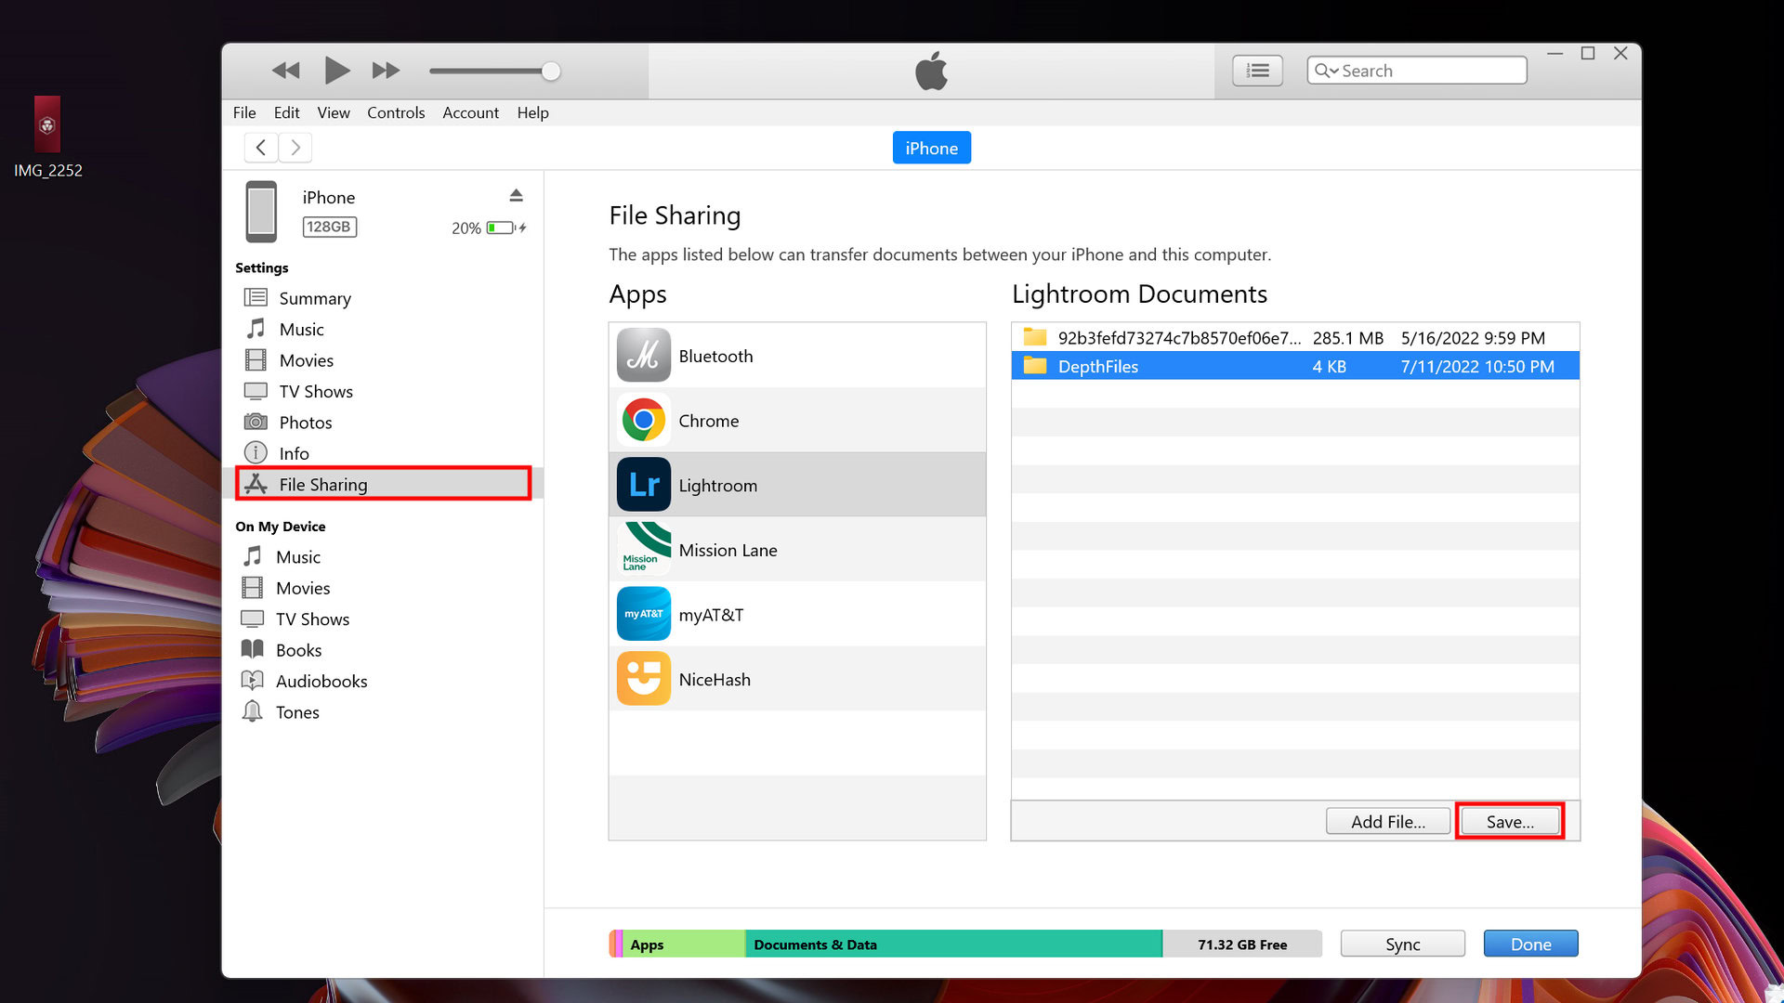This screenshot has width=1784, height=1003.
Task: Open Summary in the Settings sidebar
Action: [314, 298]
